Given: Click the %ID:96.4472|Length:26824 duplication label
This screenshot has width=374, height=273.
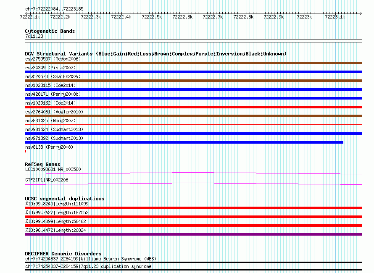Looking at the screenshot, I should 55,230.
